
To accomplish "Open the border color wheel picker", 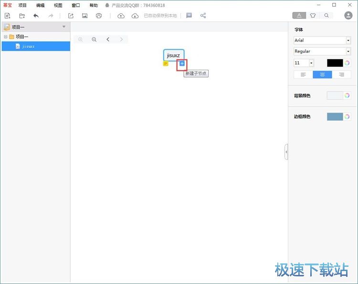I will tap(347, 117).
